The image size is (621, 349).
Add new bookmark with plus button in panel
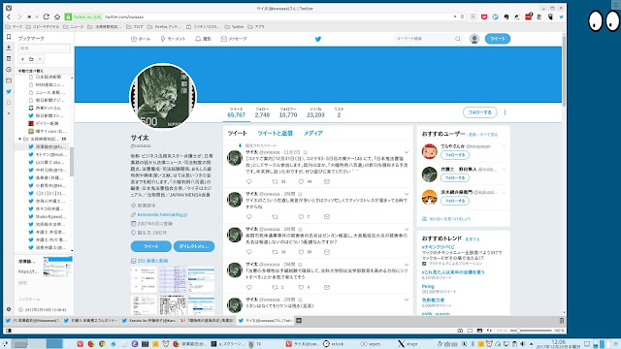click(22, 59)
